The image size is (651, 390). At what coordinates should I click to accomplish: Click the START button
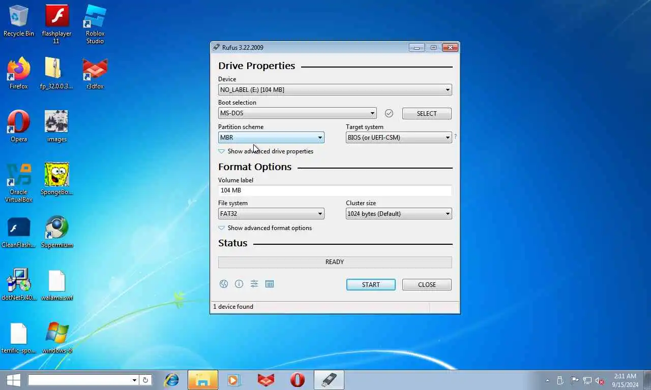pos(371,285)
